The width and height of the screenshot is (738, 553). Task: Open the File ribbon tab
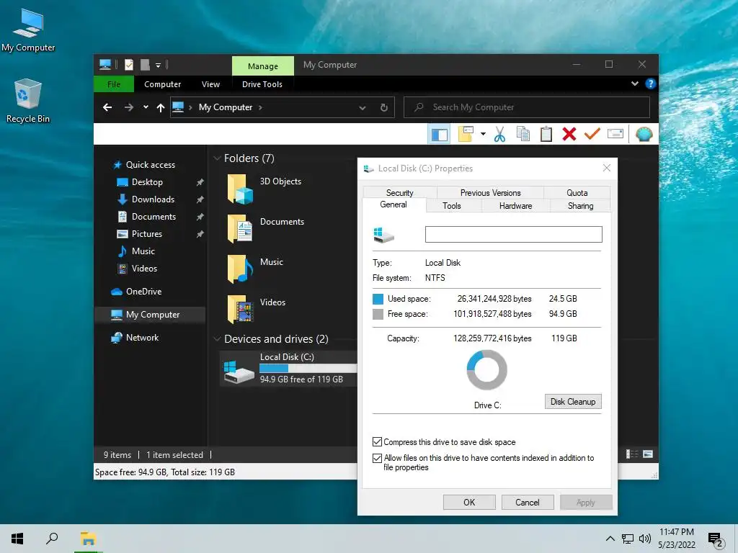114,84
